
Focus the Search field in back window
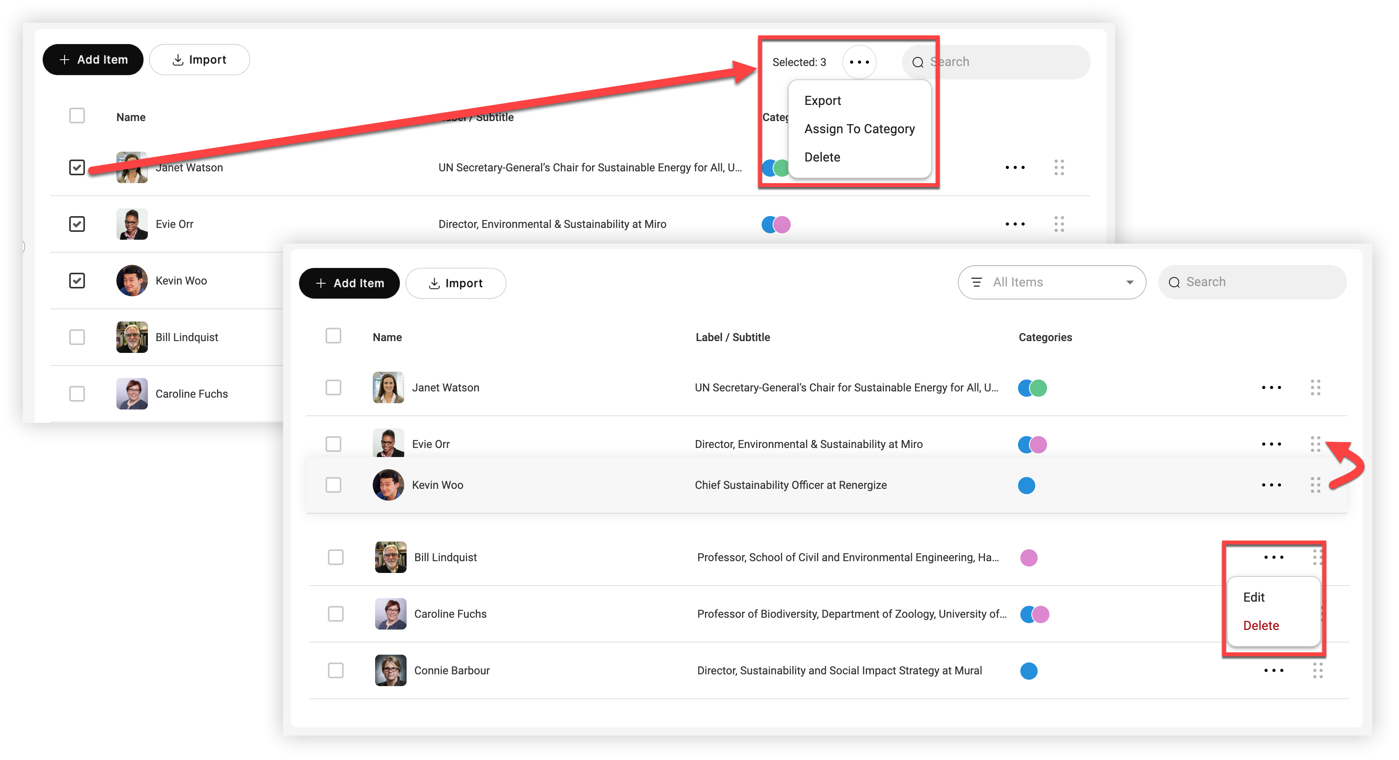coord(996,62)
